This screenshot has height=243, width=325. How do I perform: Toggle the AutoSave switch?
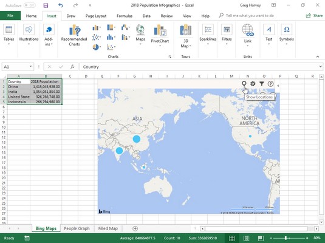[x=29, y=5]
